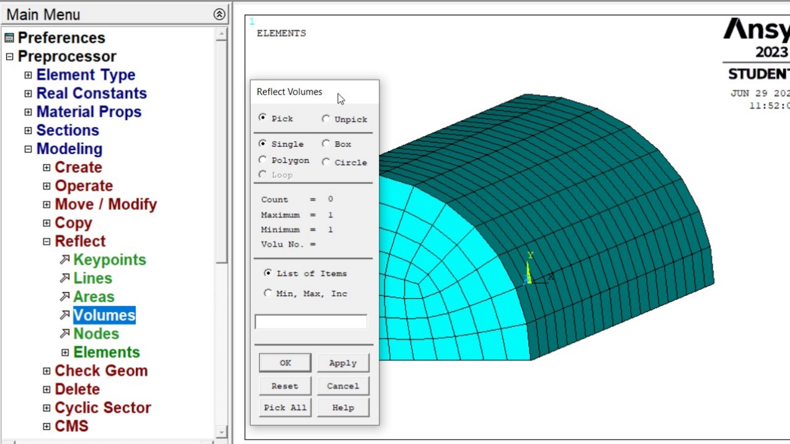Choose Polygon picking mode
The height and width of the screenshot is (444, 790).
(x=263, y=160)
